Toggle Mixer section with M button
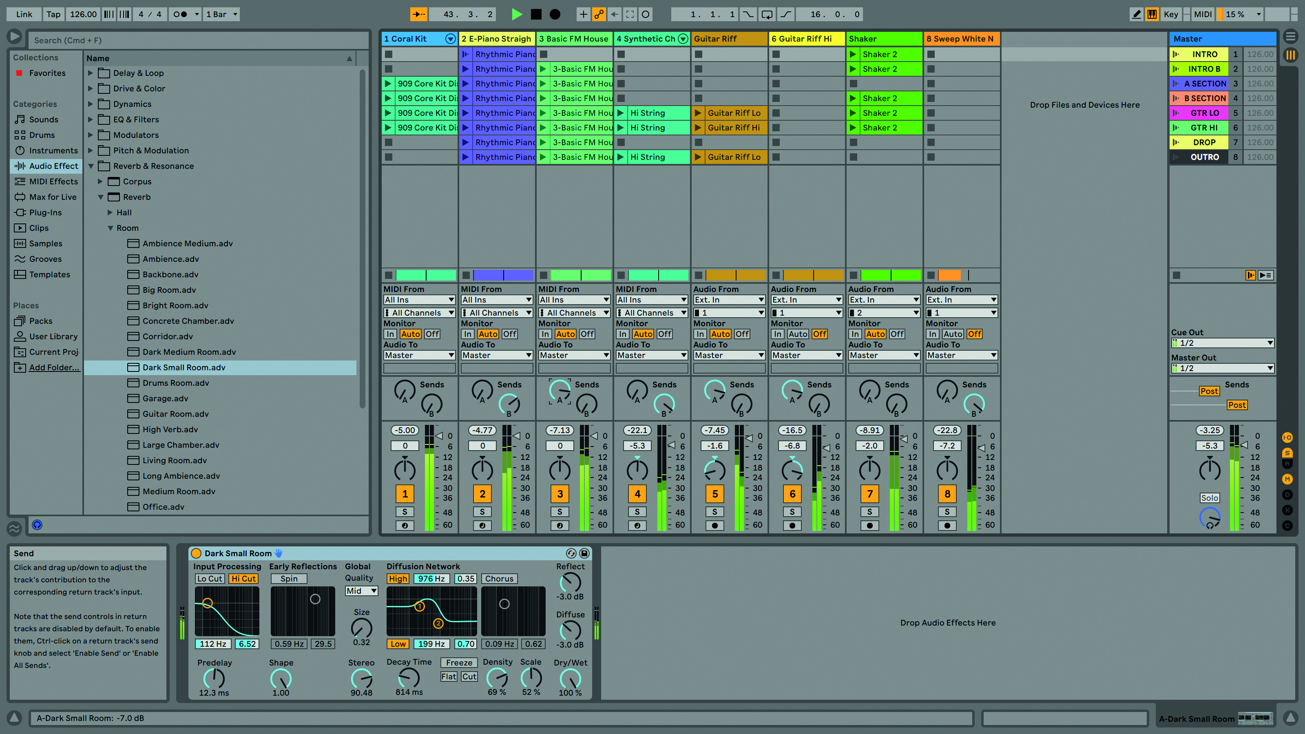 pyautogui.click(x=1287, y=479)
